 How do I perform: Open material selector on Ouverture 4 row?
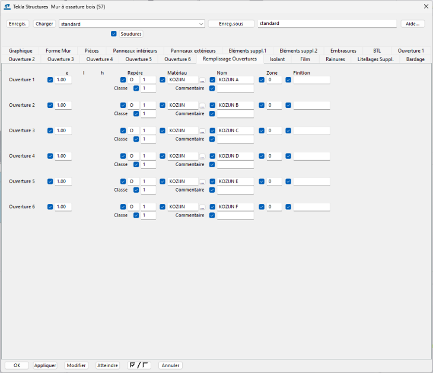(202, 157)
